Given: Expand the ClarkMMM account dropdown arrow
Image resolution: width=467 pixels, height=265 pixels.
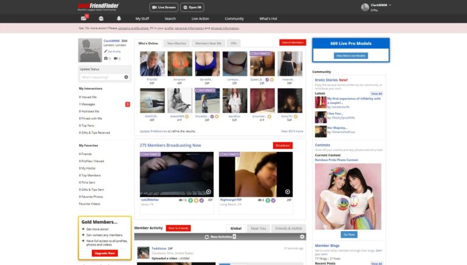Looking at the screenshot, I should click(390, 5).
